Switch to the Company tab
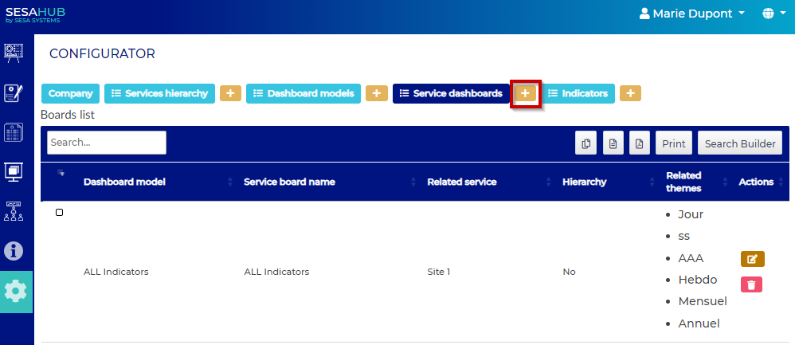Viewport: 795px width, 345px height. tap(70, 93)
